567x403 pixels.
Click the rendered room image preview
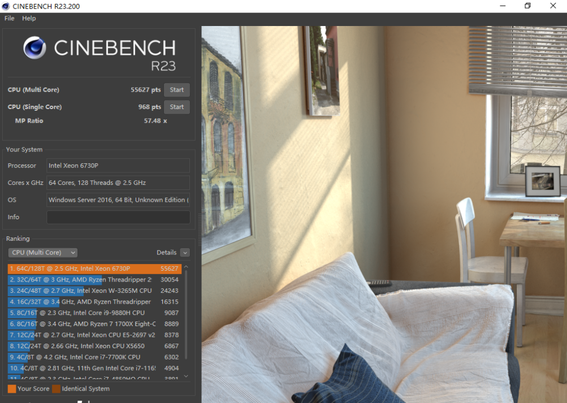click(384, 214)
